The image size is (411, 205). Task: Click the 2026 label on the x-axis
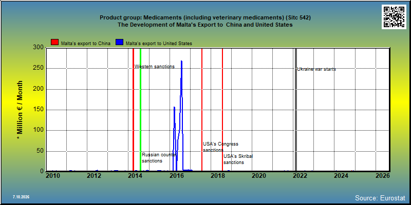pyautogui.click(x=382, y=176)
